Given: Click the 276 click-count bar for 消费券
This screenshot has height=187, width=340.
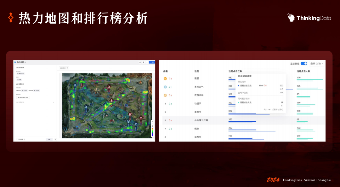Looking at the screenshot, I should tap(240, 138).
